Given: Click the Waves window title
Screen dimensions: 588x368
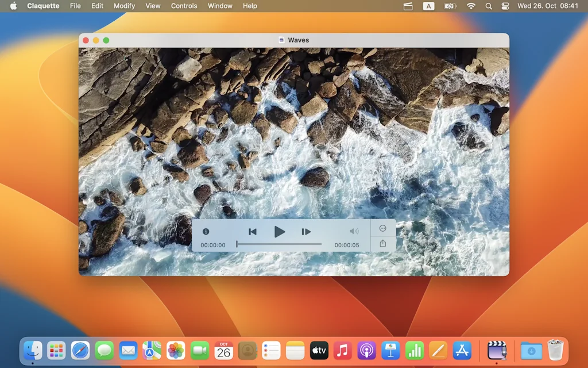Looking at the screenshot, I should click(x=298, y=40).
